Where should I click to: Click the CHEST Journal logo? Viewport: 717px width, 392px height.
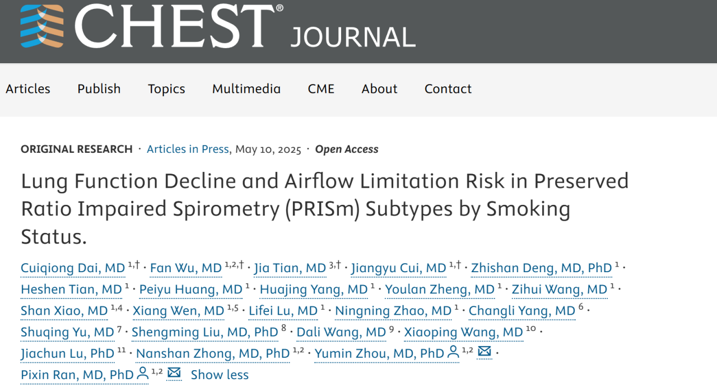[217, 27]
